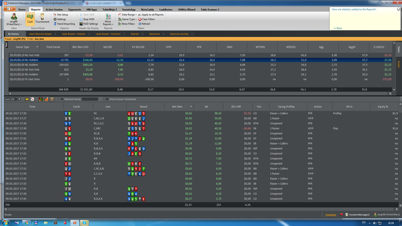Click the HoldemManager2 status bar icon
402x226 pixels.
[347, 215]
